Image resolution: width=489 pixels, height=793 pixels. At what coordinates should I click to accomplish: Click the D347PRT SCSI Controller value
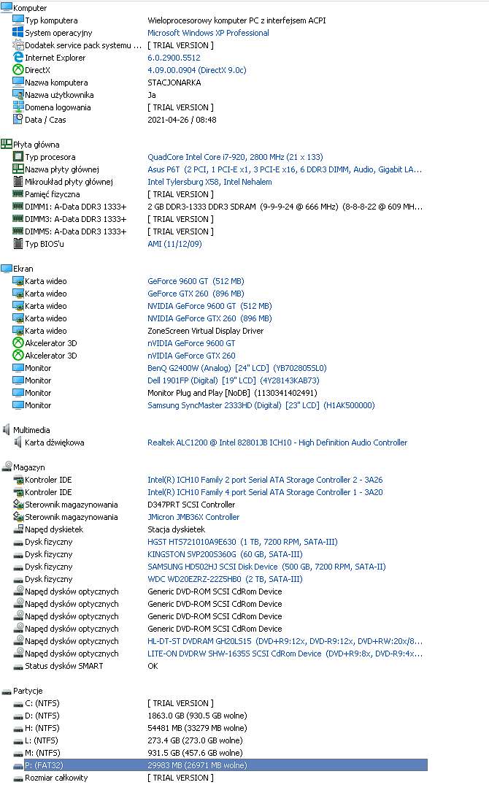coord(191,505)
